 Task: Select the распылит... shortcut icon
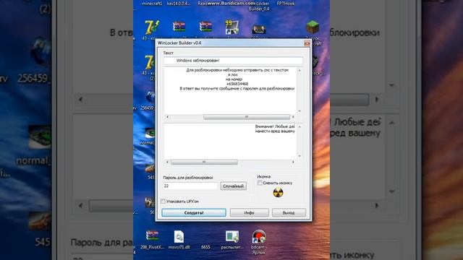[x=232, y=236]
